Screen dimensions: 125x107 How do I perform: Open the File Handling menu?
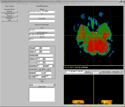[x=5, y=4]
